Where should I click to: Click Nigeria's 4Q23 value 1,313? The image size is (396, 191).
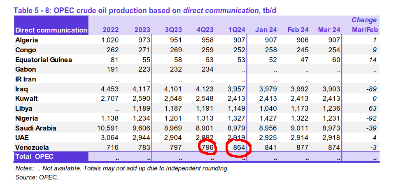[x=204, y=118]
